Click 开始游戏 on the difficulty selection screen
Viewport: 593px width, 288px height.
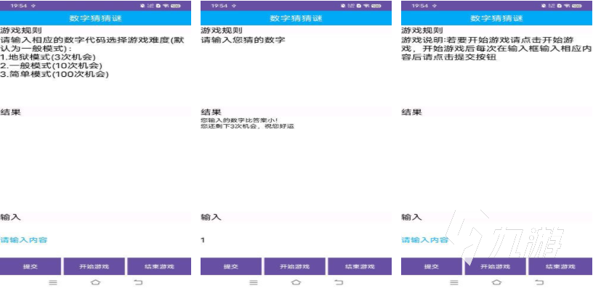tap(94, 266)
